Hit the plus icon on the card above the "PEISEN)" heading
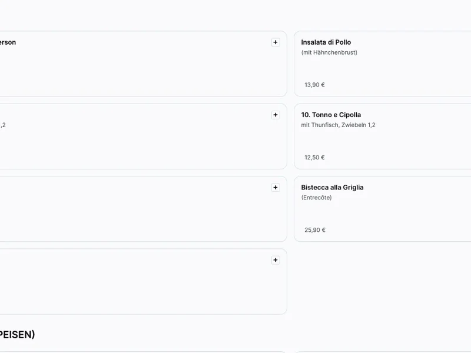The image size is (471, 353). click(276, 260)
